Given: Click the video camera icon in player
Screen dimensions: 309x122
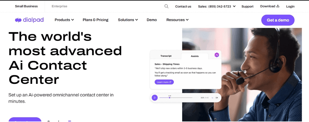Looking at the screenshot, I should 217,97.
